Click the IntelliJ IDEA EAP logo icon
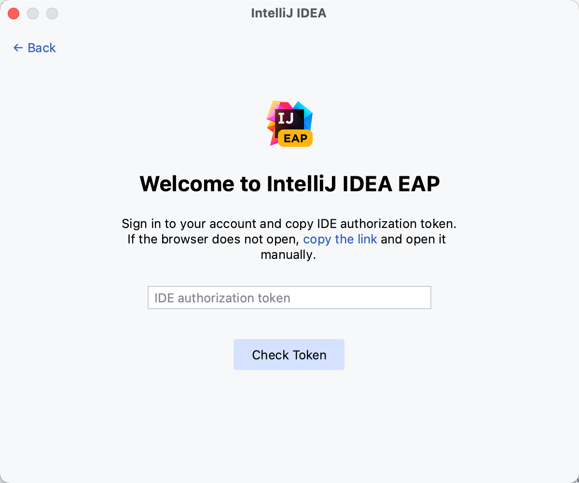This screenshot has height=483, width=579. 289,123
